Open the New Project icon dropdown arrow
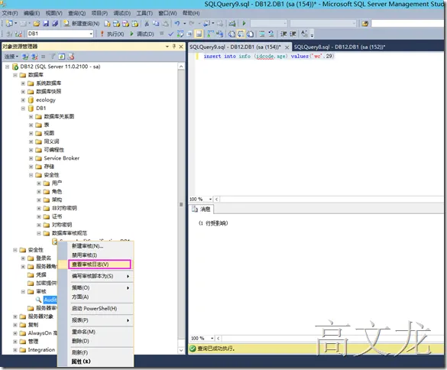The image size is (447, 370). pyautogui.click(x=16, y=24)
